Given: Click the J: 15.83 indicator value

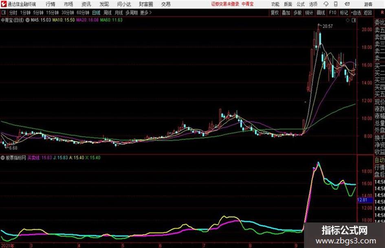Looking at the screenshot, I should 60,158.
